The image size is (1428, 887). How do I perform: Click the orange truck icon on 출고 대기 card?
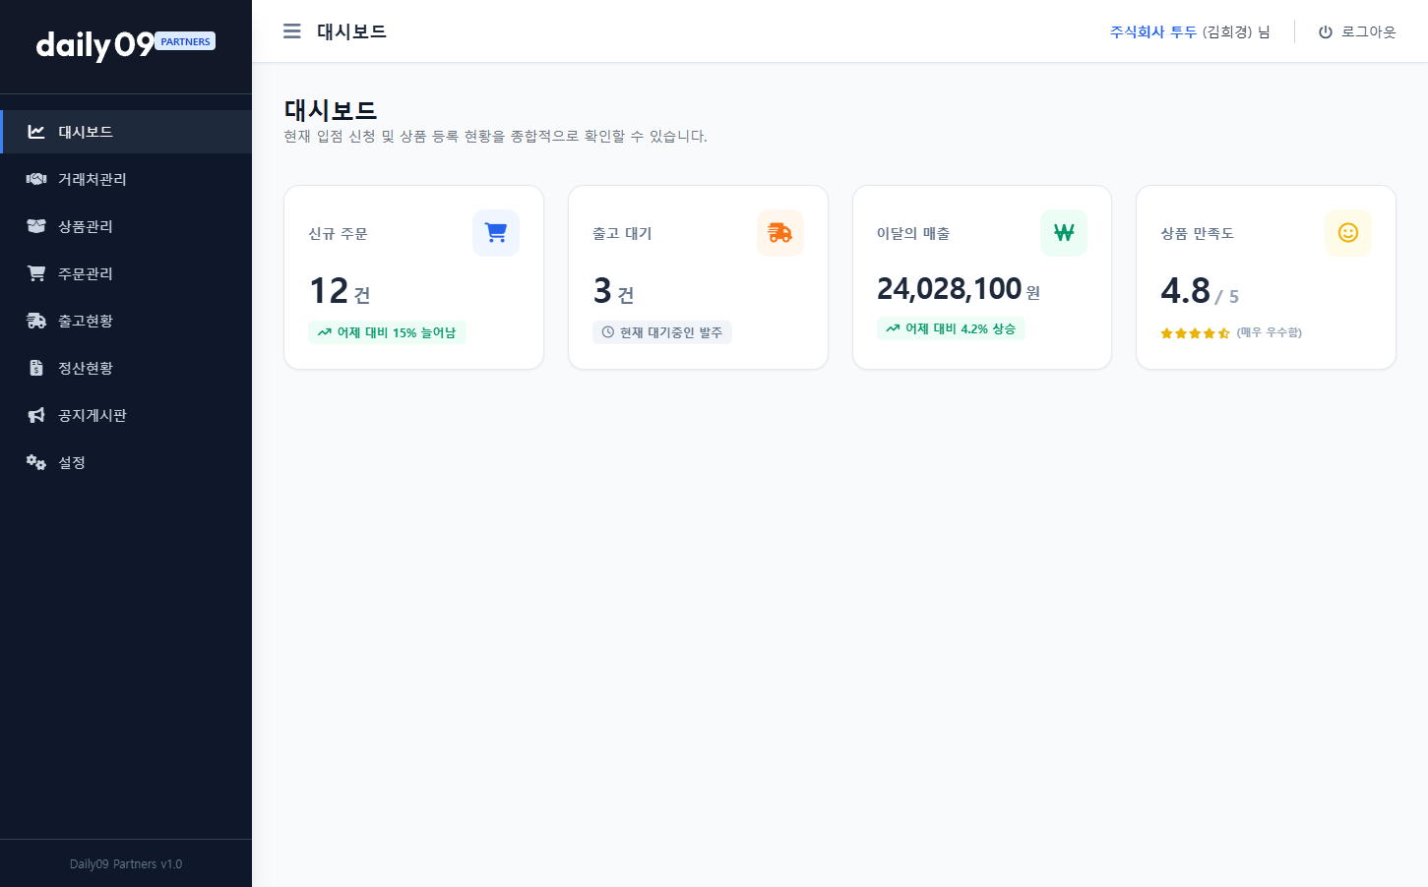[779, 232]
